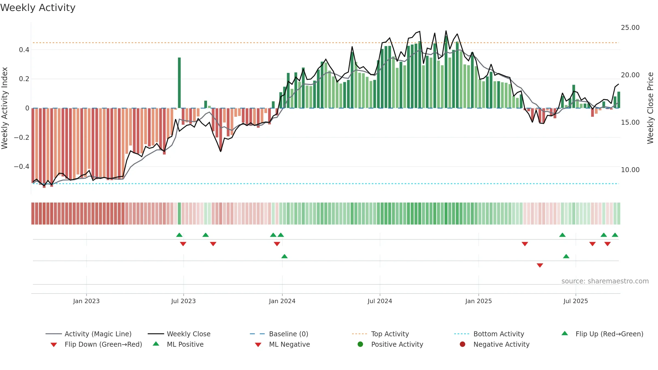
Task: Click the first flip-up marker near Jul 2023
Action: (x=179, y=235)
